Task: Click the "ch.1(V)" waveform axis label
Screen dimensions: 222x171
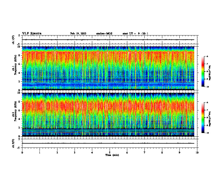Action: point(13,40)
